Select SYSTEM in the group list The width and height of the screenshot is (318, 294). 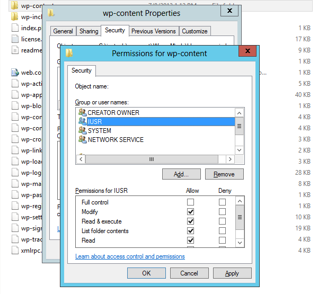point(100,130)
